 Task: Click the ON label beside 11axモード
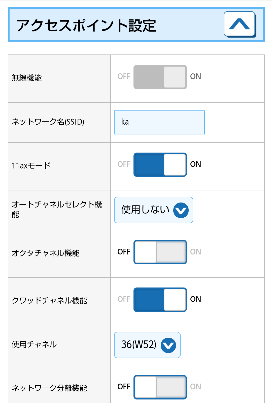[x=195, y=164]
